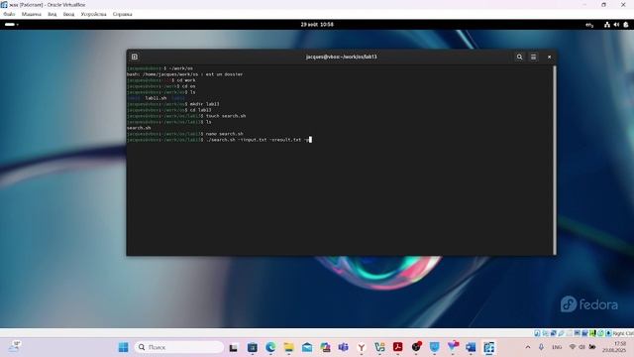This screenshot has width=634, height=357.
Task: Click the 'mkdir lab13' command line
Action: (173, 104)
